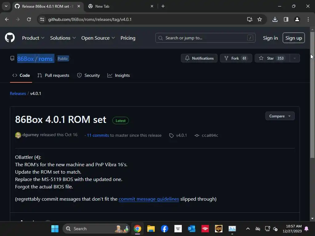This screenshot has width=315, height=236.
Task: Focus the Search or jump to field
Action: pyautogui.click(x=205, y=38)
